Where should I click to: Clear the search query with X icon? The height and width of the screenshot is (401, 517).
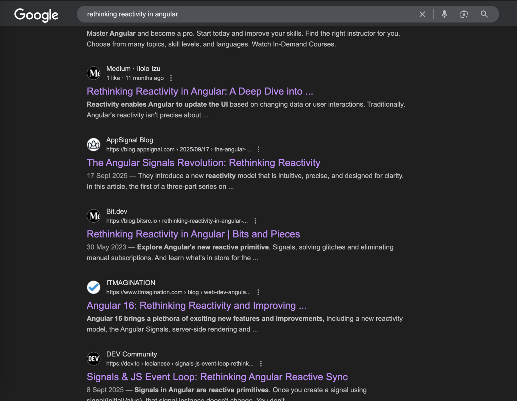(422, 14)
